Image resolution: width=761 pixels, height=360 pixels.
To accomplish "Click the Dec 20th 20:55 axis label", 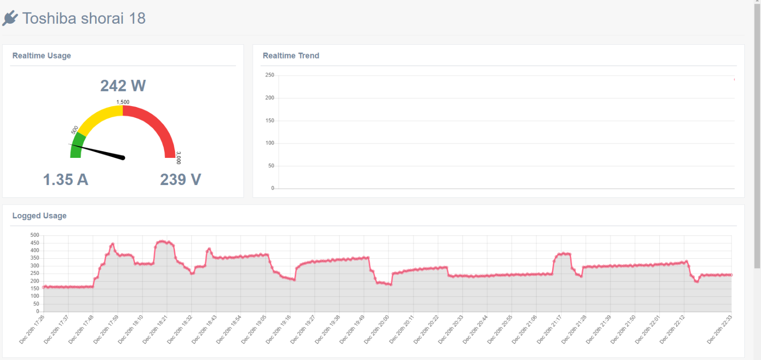I will [500, 329].
